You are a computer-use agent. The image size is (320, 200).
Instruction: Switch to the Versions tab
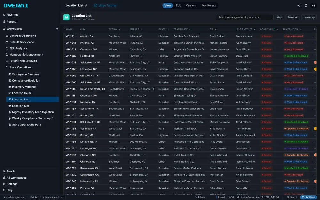tap(191, 5)
